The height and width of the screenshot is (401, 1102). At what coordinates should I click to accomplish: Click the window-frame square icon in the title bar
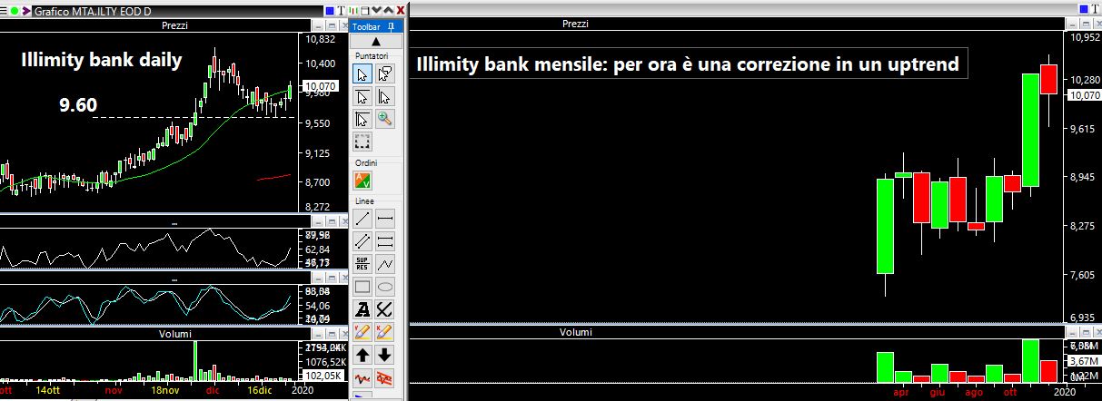[x=364, y=11]
